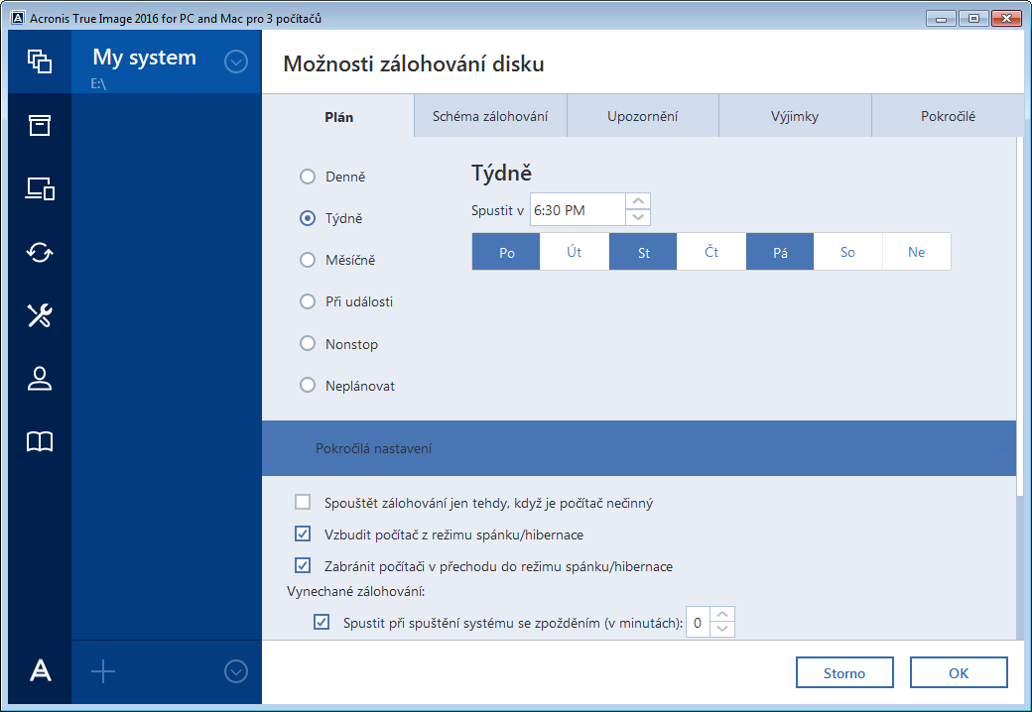The height and width of the screenshot is (712, 1032).
Task: Toggle Zabránit počítači v přechodu checkbox
Action: (x=303, y=565)
